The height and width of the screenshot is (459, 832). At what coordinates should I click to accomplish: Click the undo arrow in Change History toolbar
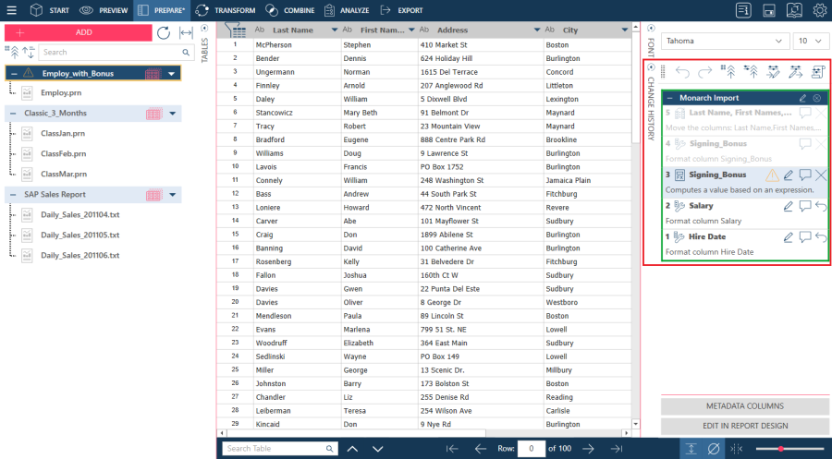click(682, 71)
